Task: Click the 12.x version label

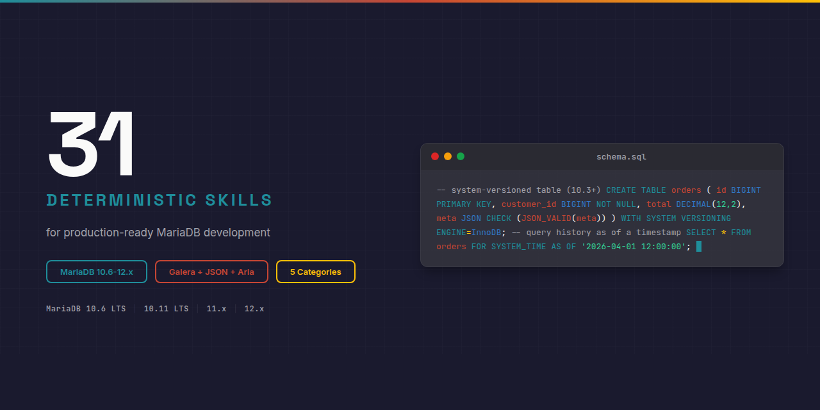Action: click(254, 309)
